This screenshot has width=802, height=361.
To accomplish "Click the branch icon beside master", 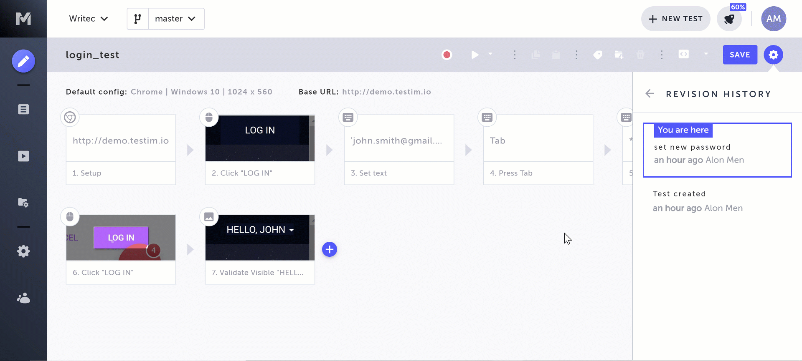I will click(138, 19).
